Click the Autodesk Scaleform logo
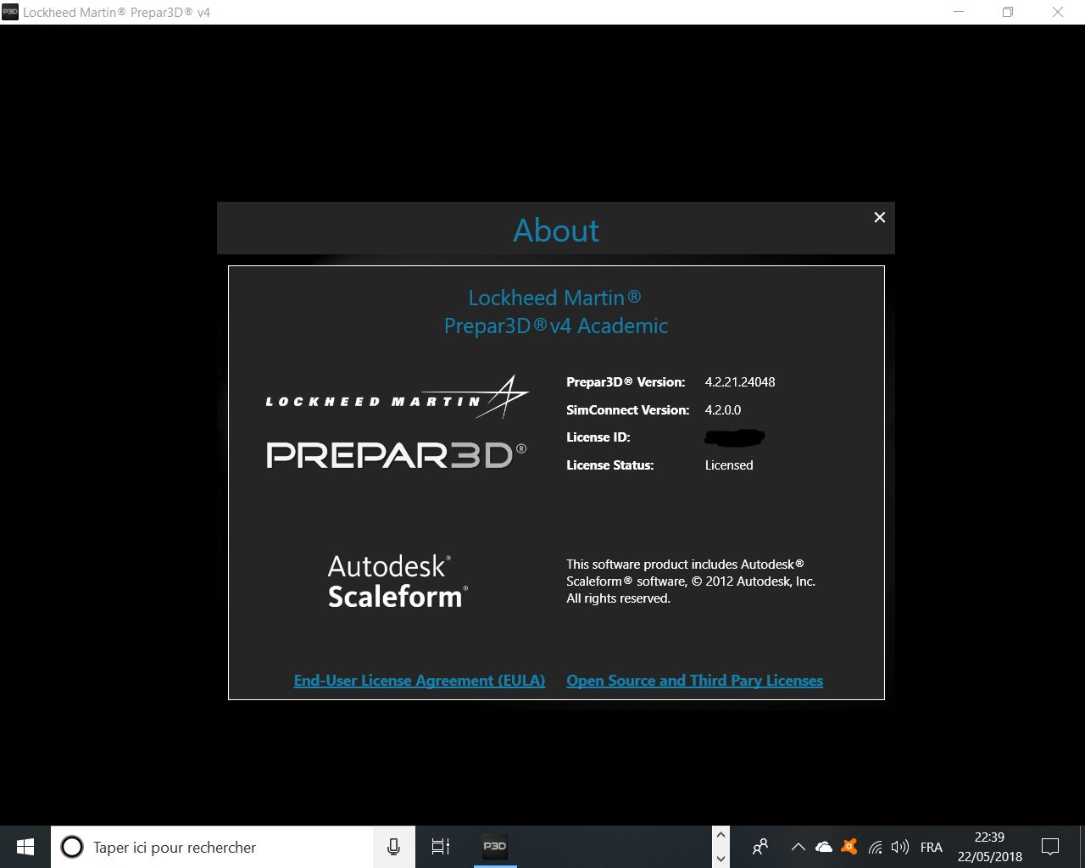The image size is (1085, 868). tap(398, 581)
